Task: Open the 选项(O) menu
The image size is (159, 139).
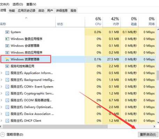Action: pyautogui.click(x=18, y=4)
